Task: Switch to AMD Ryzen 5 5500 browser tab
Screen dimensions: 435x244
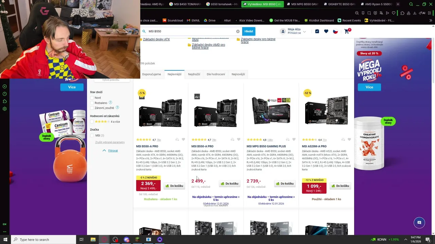Action: click(376, 4)
